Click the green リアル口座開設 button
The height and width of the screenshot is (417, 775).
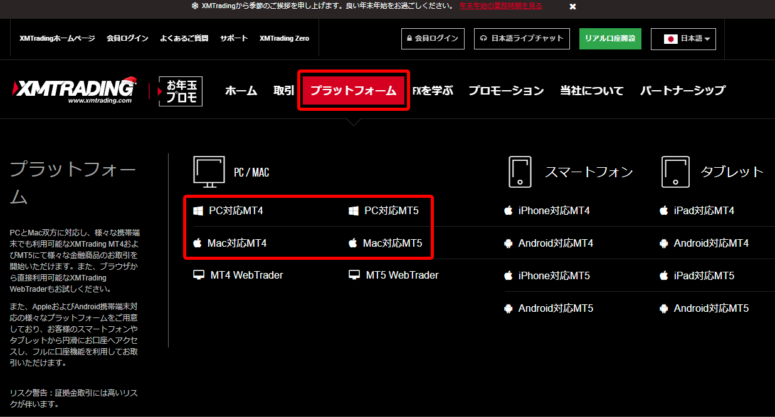pyautogui.click(x=610, y=38)
